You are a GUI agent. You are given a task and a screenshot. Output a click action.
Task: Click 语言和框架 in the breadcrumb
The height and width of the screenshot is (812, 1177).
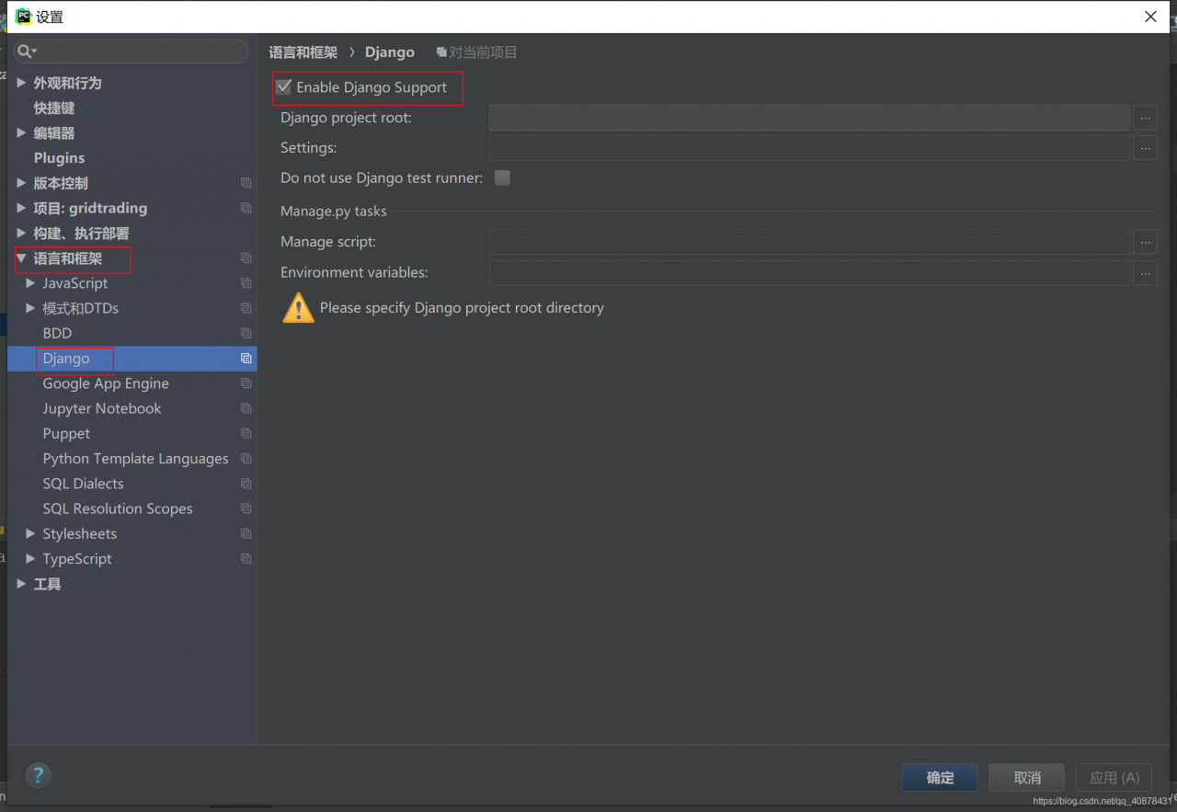point(303,52)
